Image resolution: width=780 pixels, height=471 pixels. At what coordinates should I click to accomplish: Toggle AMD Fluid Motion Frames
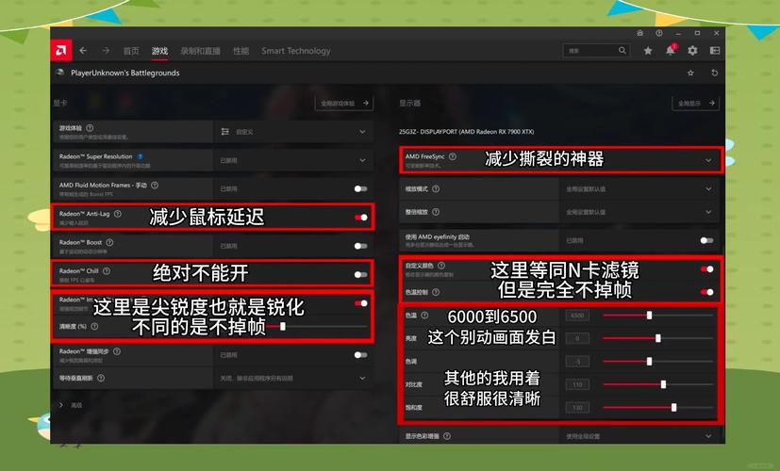[x=360, y=188]
